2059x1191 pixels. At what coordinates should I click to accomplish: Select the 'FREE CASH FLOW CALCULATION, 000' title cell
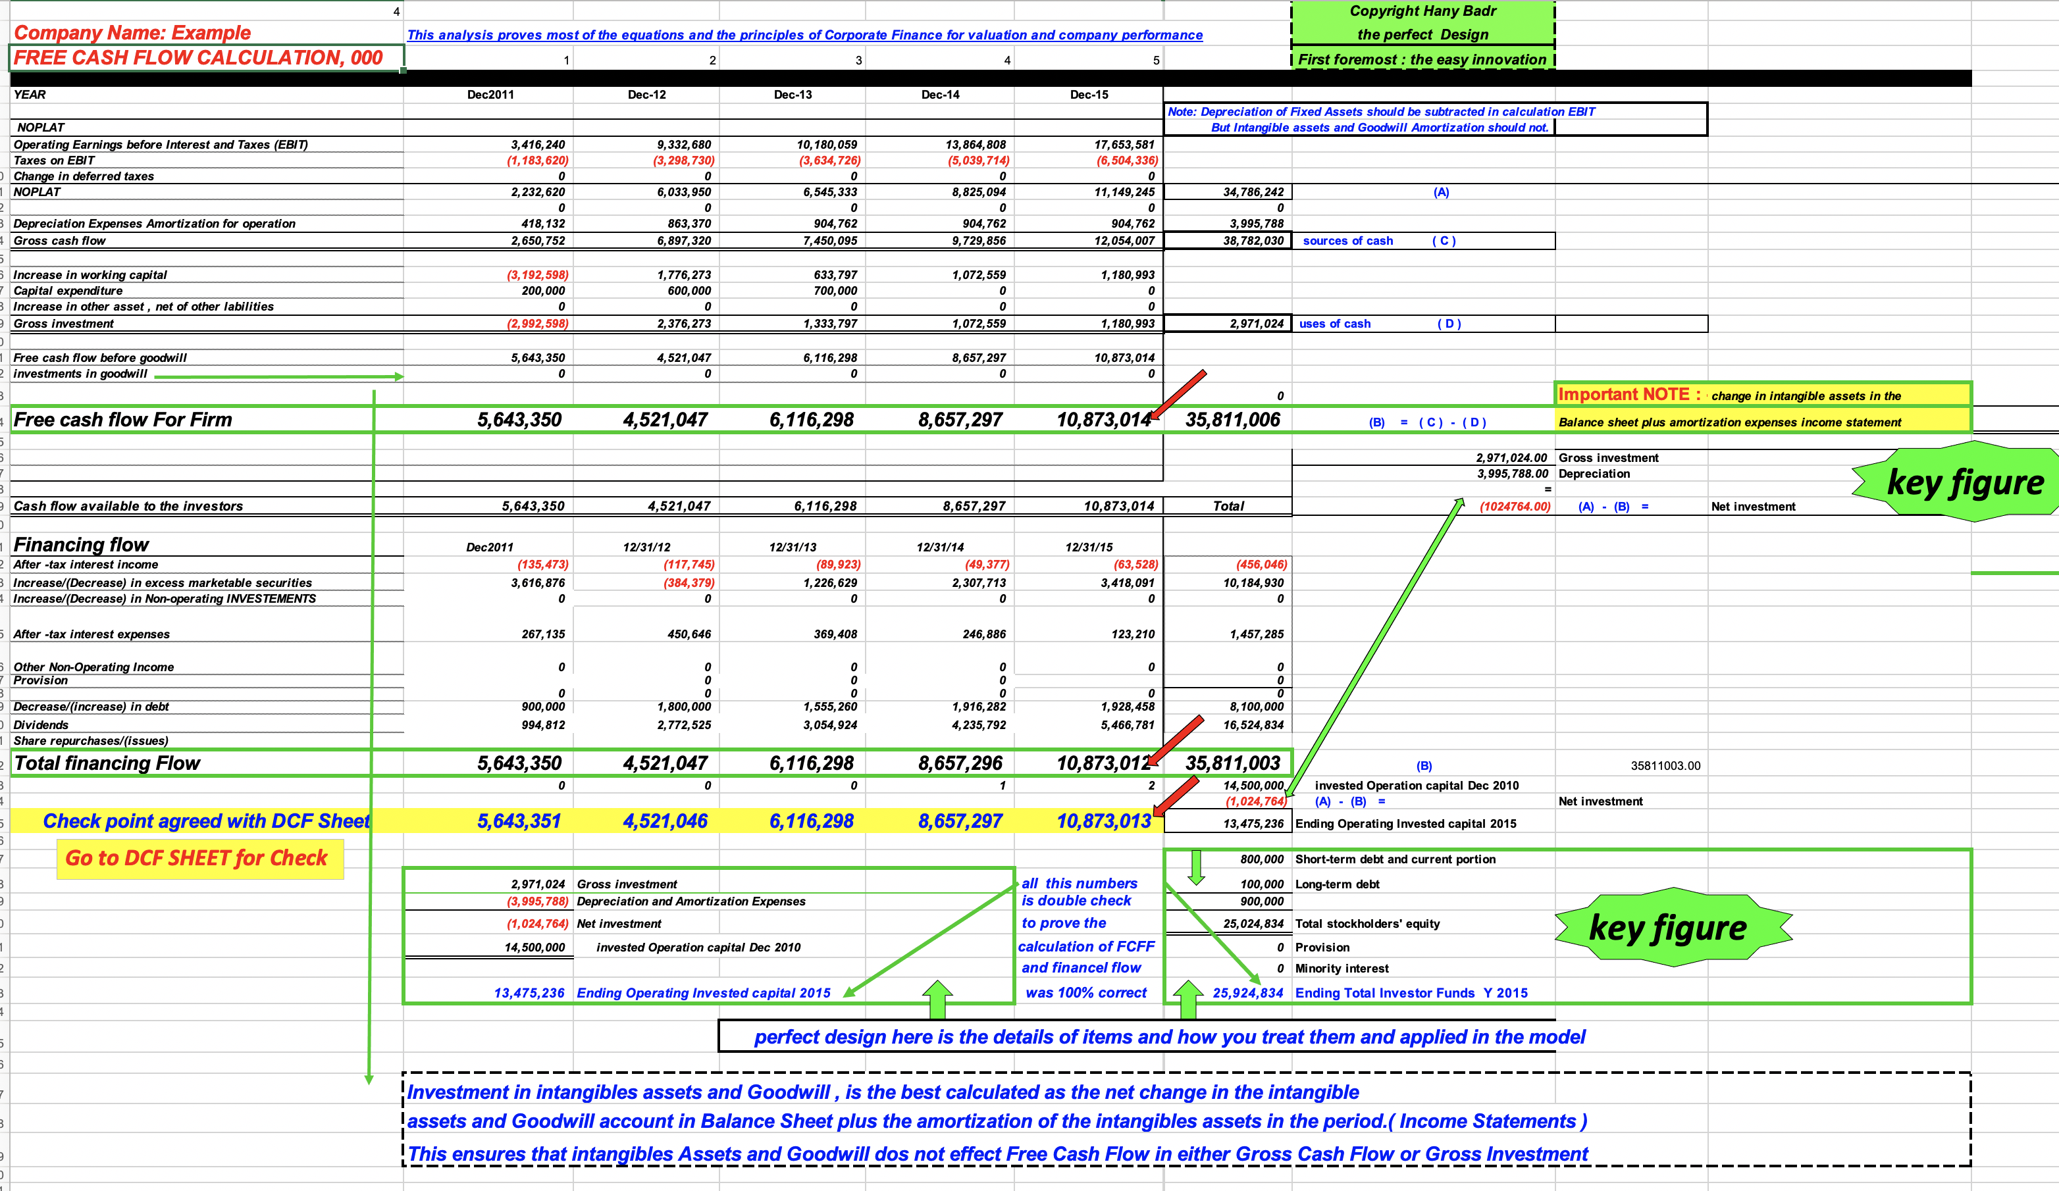(200, 58)
